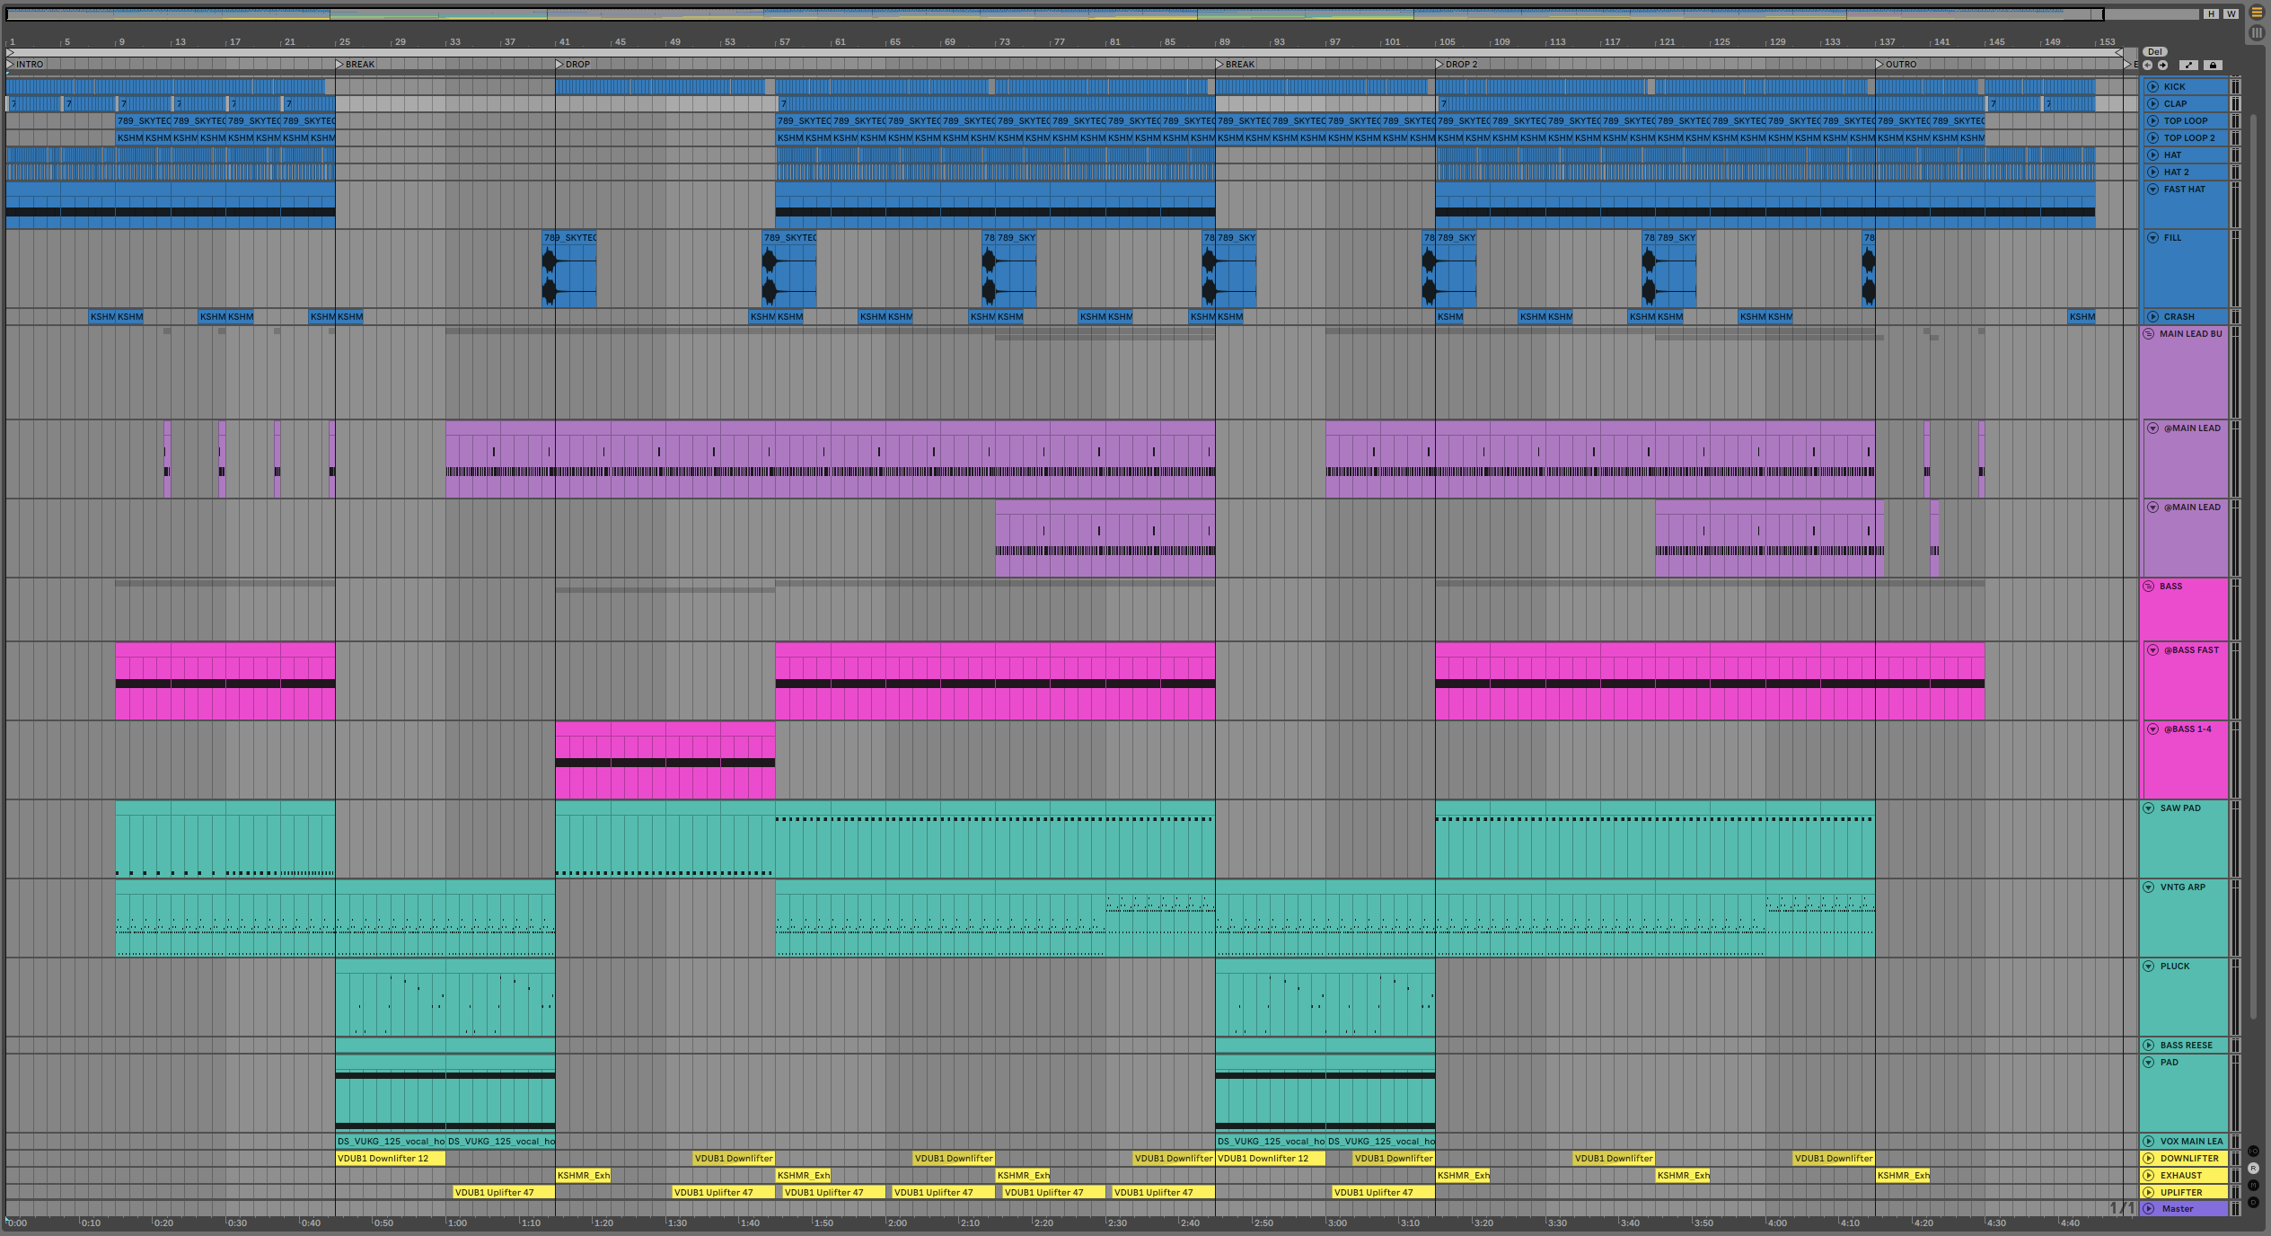Jump to the OUTRO locator
This screenshot has height=1236, width=2271.
point(1879,65)
